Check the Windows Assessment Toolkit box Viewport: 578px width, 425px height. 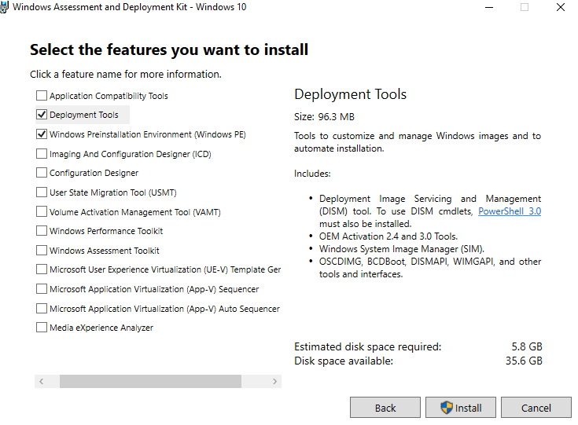pos(42,251)
